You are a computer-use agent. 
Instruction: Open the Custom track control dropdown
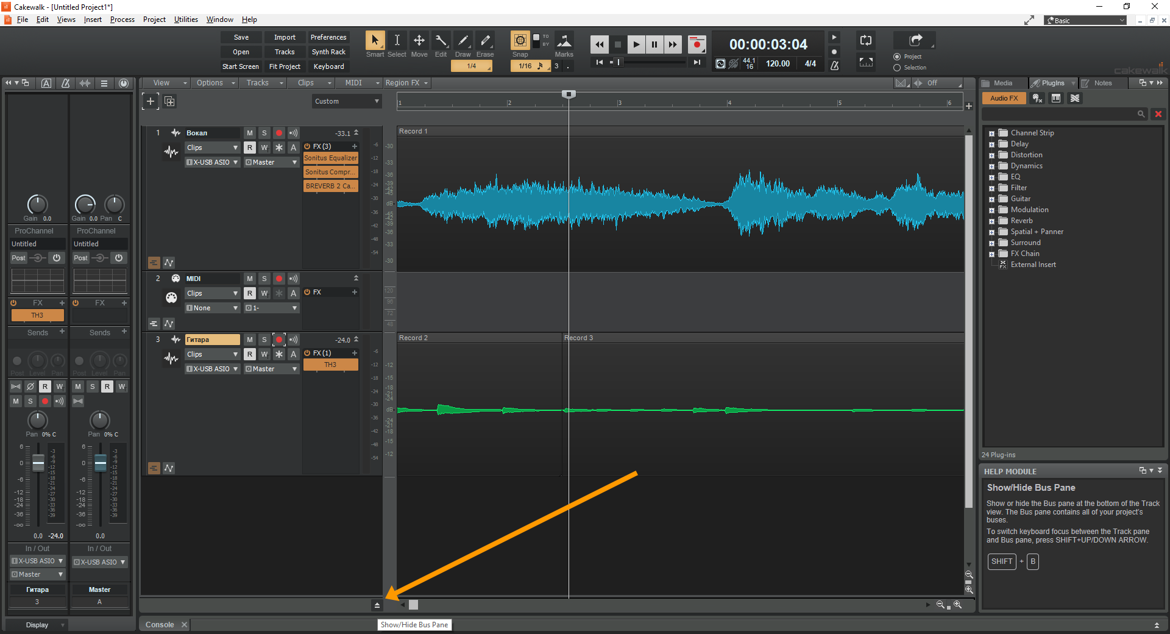(x=347, y=101)
